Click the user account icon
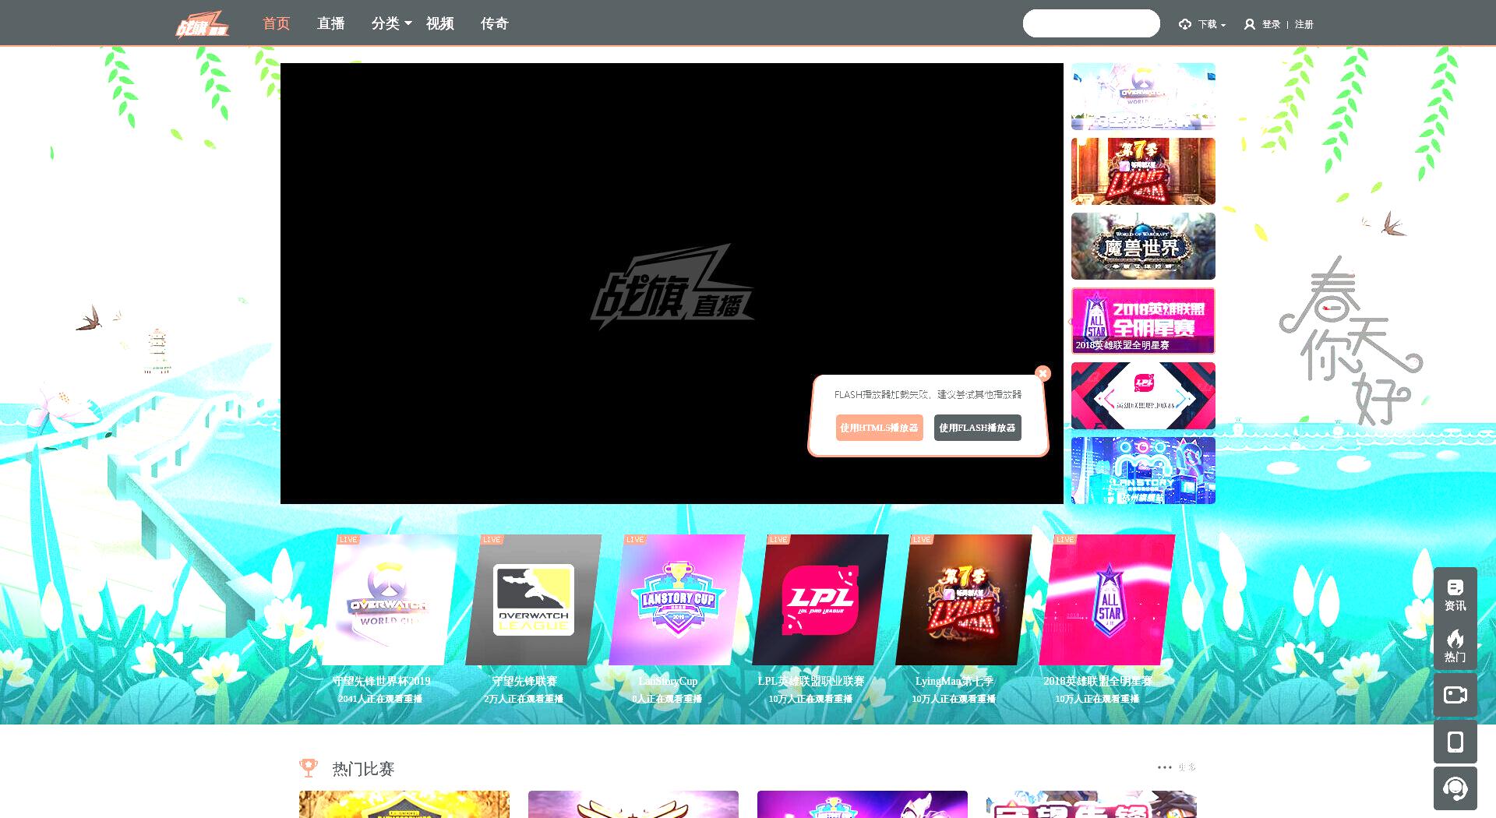This screenshot has width=1496, height=818. pos(1249,24)
